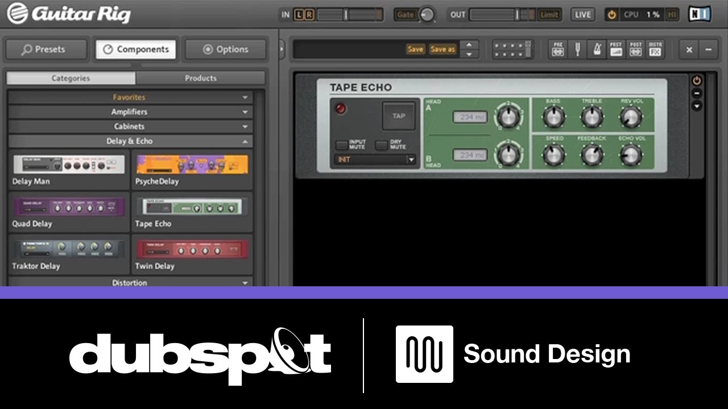Collapse all rack components with minus icon
The width and height of the screenshot is (728, 409).
pyautogui.click(x=708, y=49)
